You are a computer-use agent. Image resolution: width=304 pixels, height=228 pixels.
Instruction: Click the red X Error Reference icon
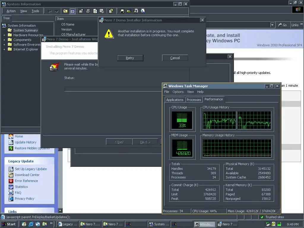11,181
